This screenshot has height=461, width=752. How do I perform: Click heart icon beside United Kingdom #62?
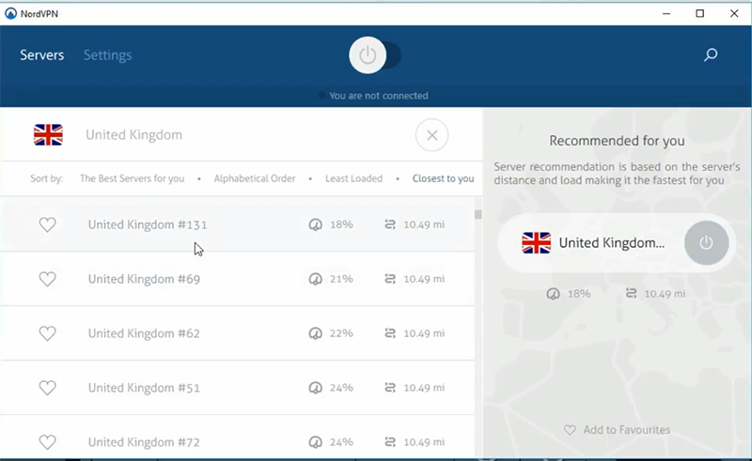(x=47, y=333)
